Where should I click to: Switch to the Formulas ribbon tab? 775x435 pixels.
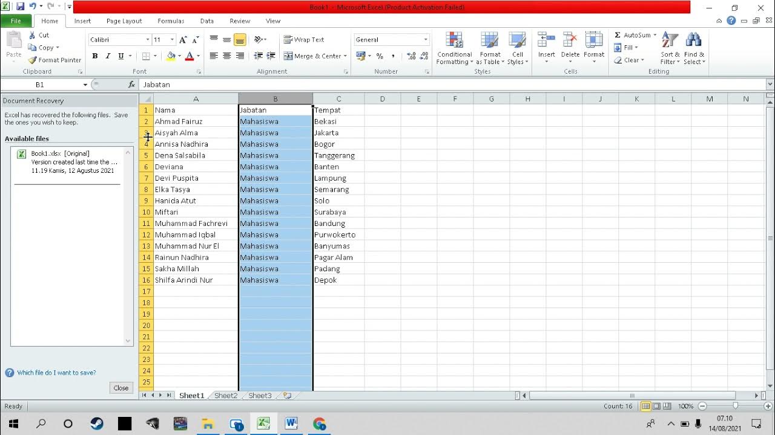point(171,21)
